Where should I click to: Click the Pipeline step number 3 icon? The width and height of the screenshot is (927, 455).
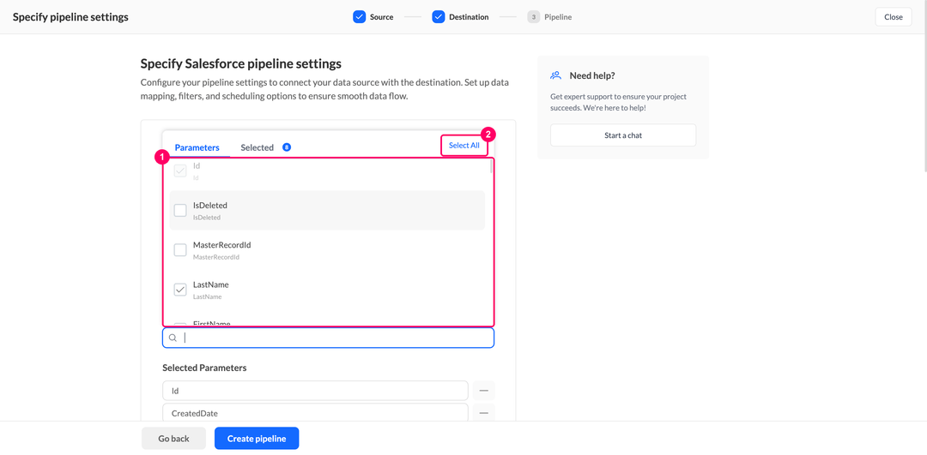pos(533,17)
